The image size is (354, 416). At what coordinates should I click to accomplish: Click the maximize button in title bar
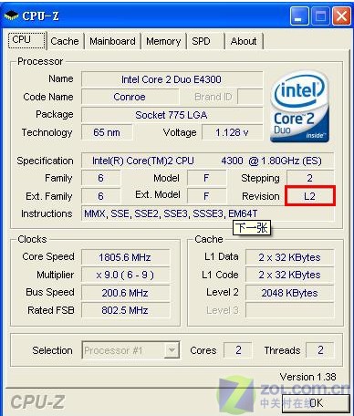(x=320, y=16)
